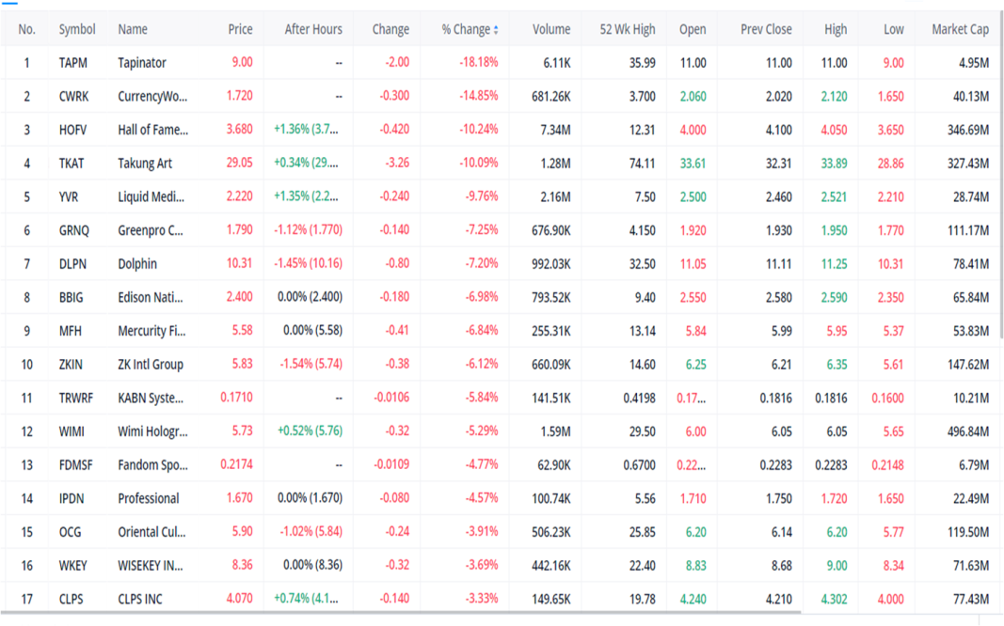Open the ZK Intl Group name
The image size is (1004, 626).
click(151, 365)
